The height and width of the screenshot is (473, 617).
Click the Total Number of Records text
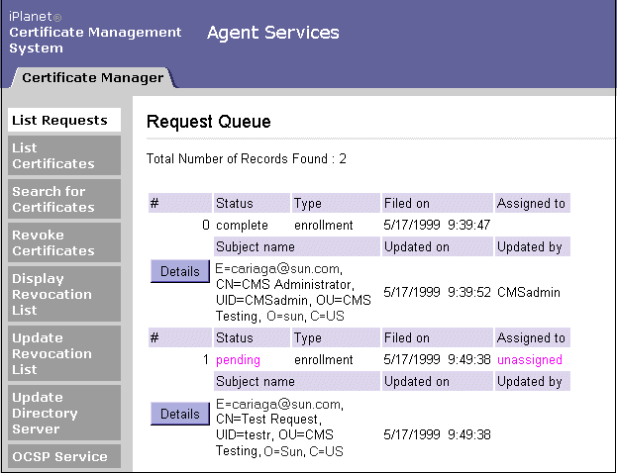click(247, 158)
